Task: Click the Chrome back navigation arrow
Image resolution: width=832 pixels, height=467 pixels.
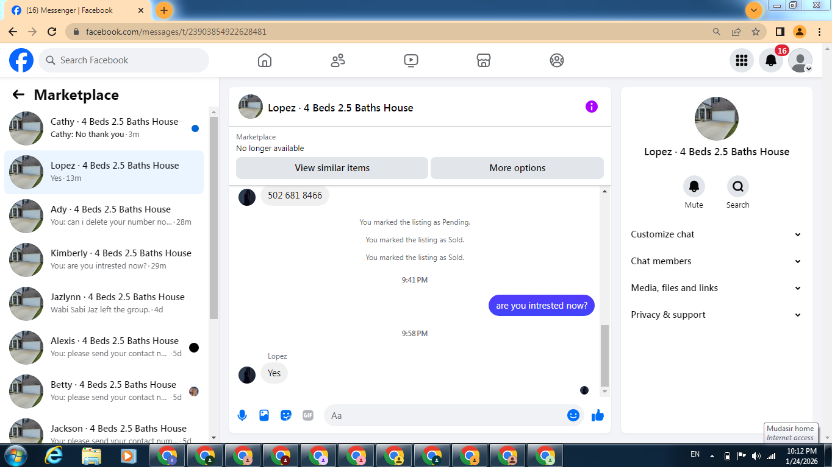Action: coord(13,32)
